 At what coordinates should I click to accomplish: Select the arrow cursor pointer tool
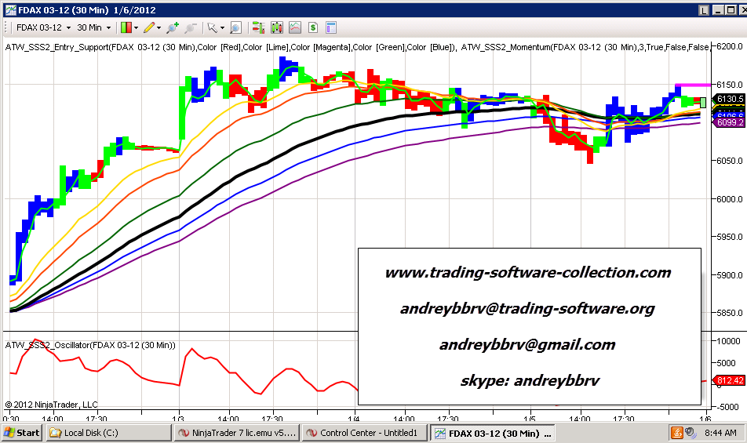213,27
